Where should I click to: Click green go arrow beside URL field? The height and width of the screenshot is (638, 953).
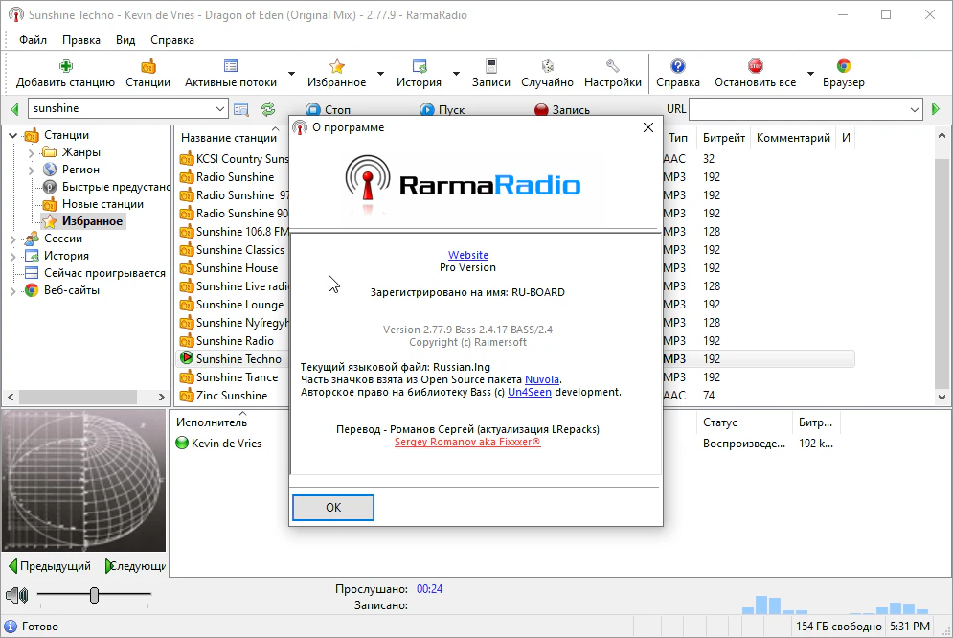(936, 109)
